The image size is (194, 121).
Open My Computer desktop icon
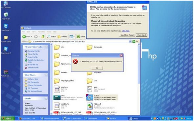[x=6, y=5]
